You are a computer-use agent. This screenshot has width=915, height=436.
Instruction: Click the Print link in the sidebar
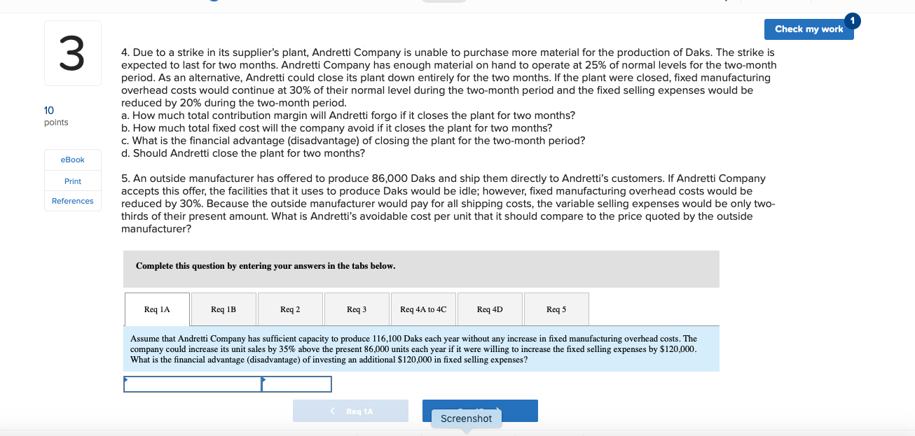coord(72,181)
